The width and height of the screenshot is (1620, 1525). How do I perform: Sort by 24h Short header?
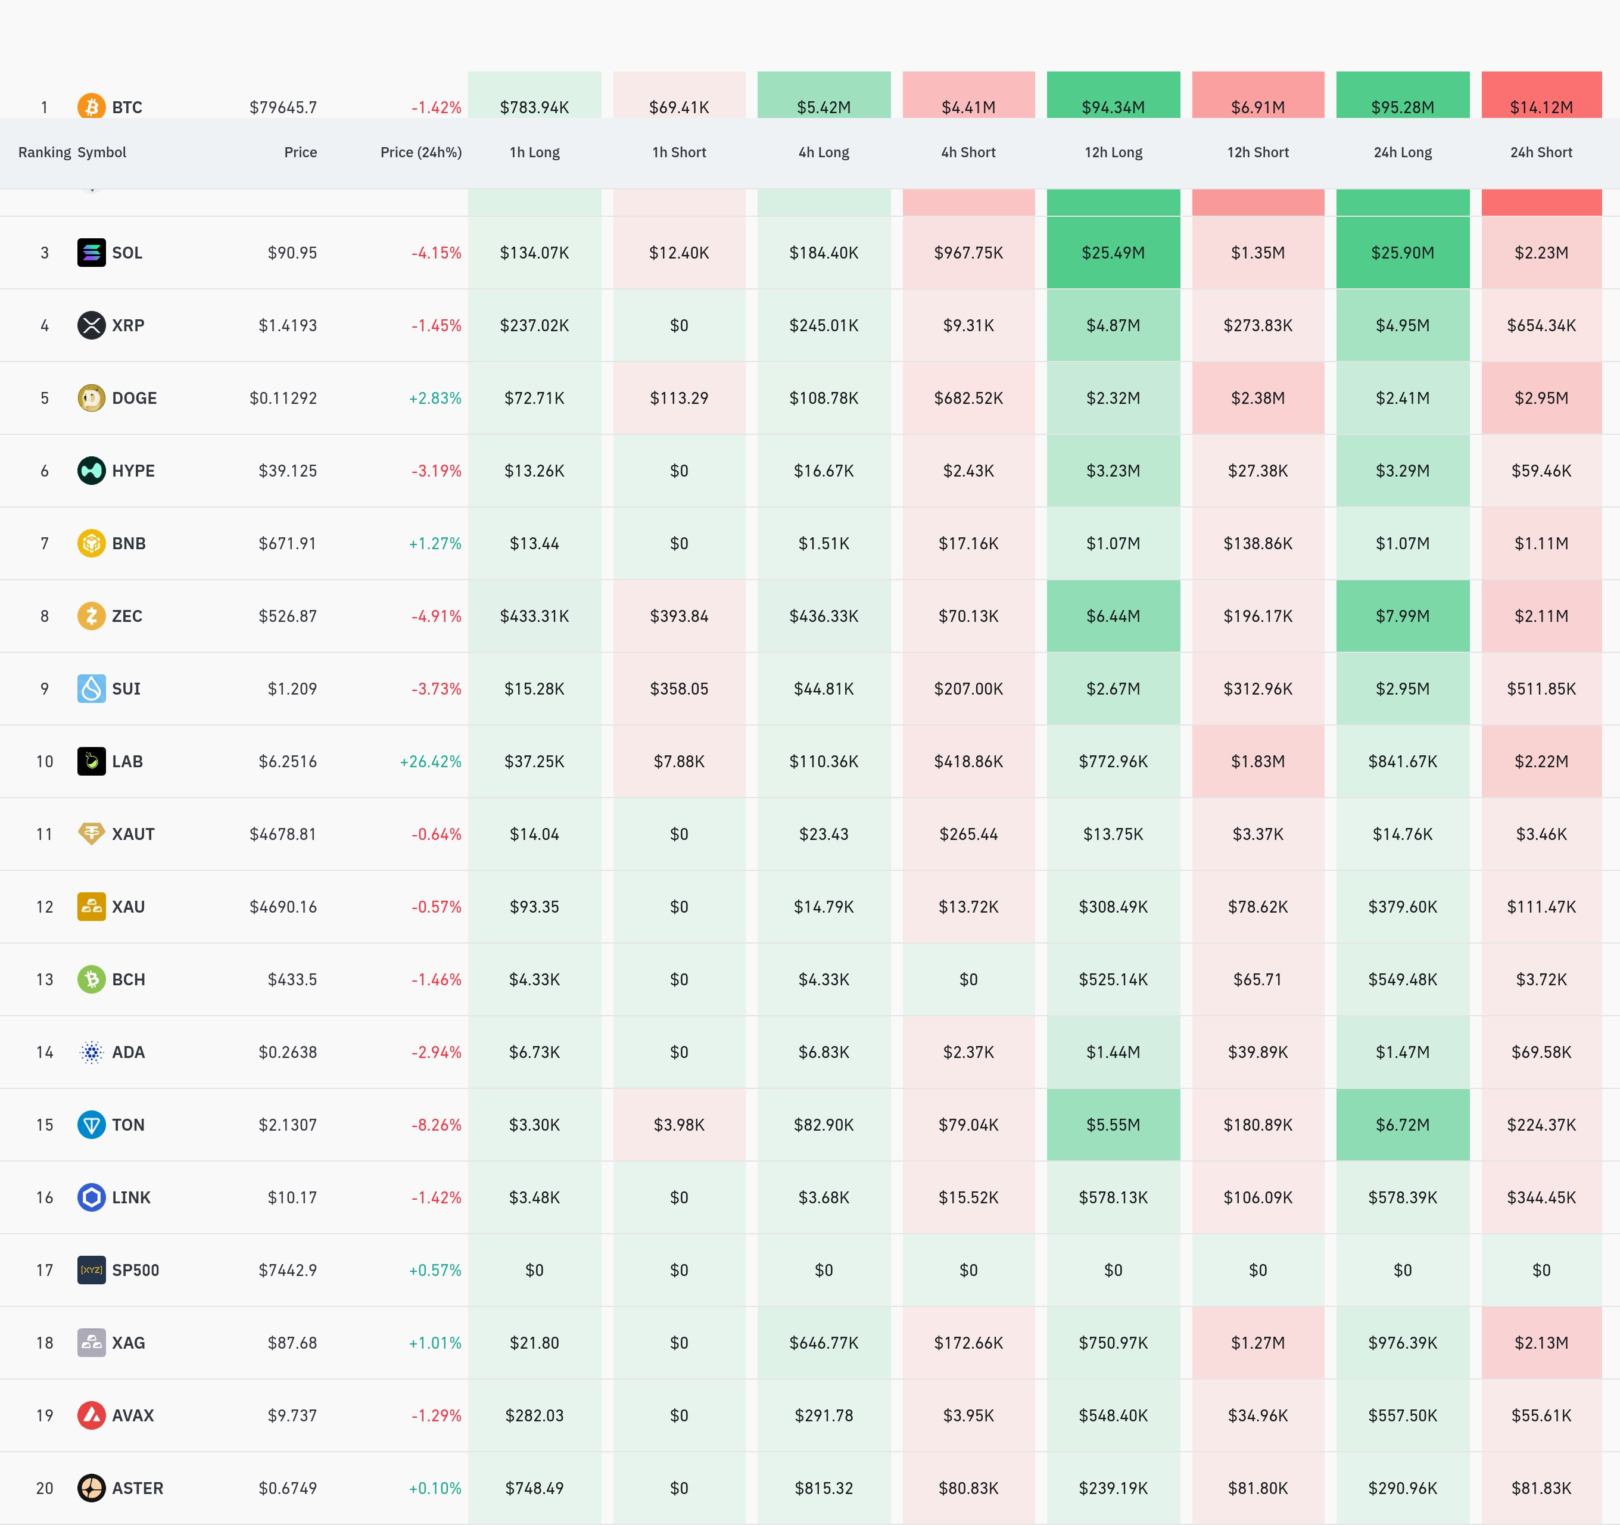point(1541,152)
